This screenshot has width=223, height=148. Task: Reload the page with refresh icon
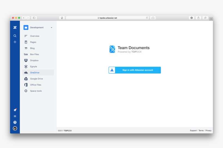click(x=147, y=18)
